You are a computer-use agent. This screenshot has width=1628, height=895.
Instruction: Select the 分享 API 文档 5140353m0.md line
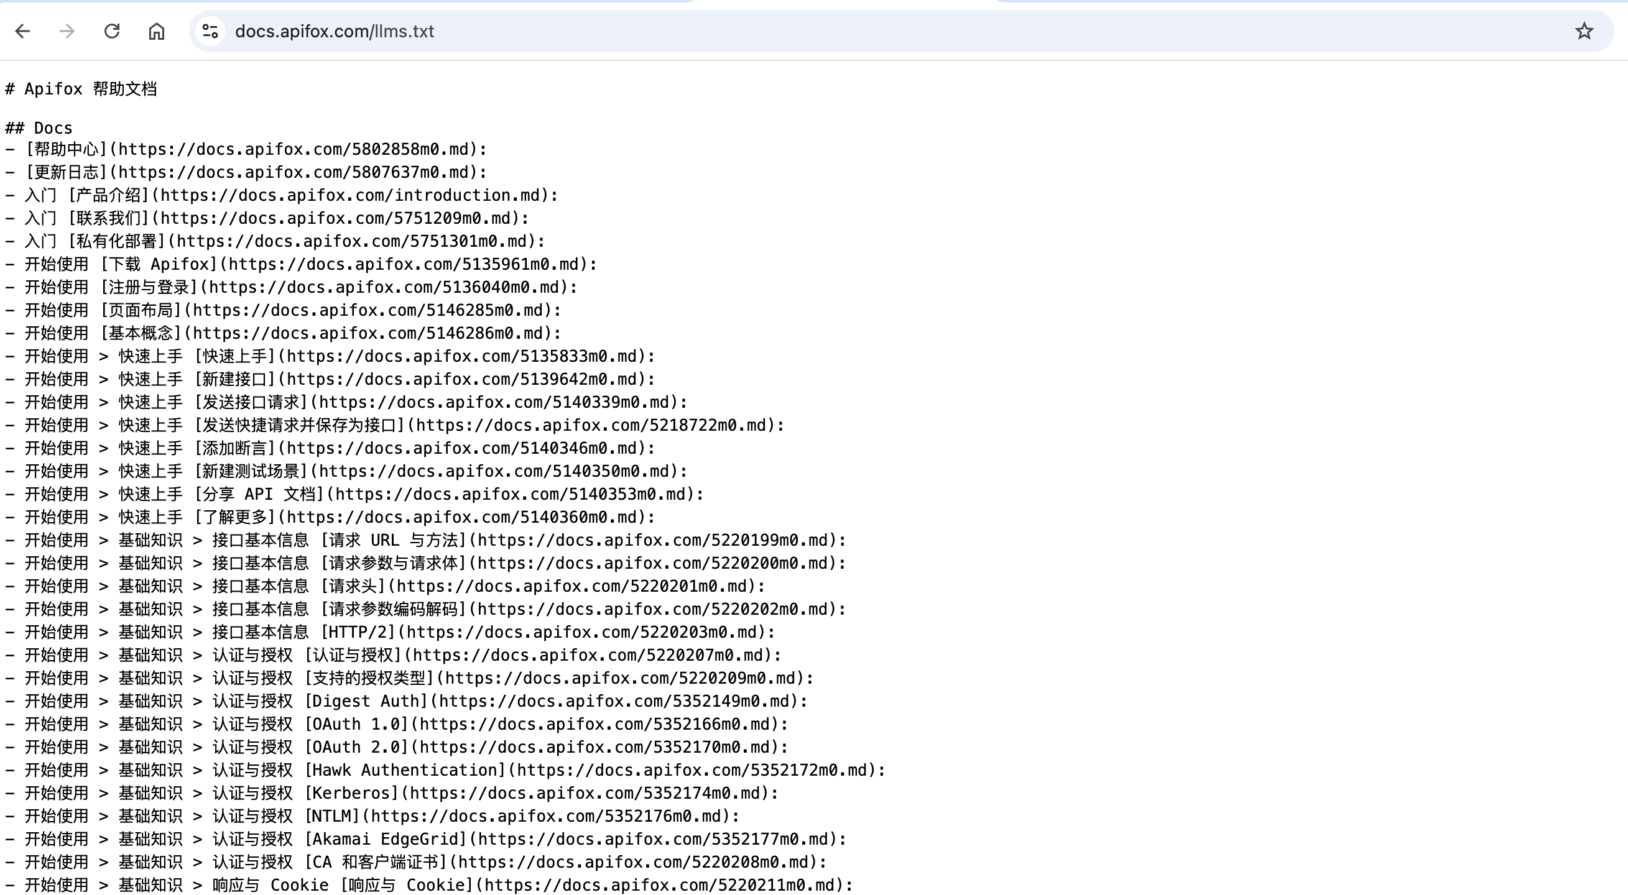pos(354,494)
